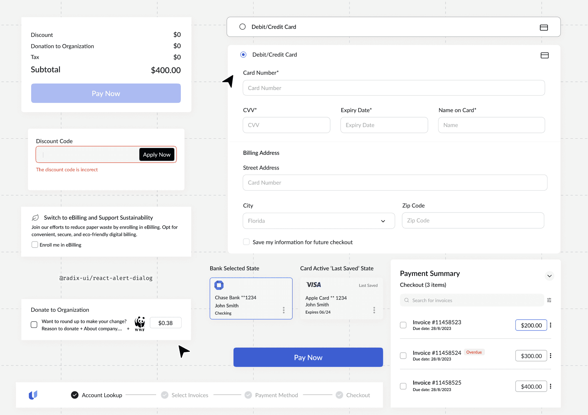Click the $400.00 invoice amount field
This screenshot has width=588, height=415.
tap(531, 386)
